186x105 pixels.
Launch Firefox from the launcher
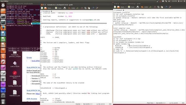tap(3, 28)
